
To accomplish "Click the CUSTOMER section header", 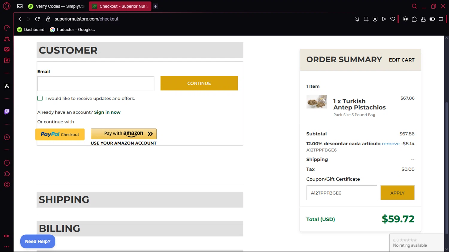I will tap(140, 50).
